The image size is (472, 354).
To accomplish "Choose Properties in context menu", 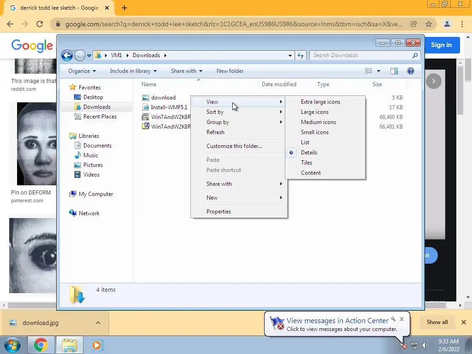I will click(239, 212).
